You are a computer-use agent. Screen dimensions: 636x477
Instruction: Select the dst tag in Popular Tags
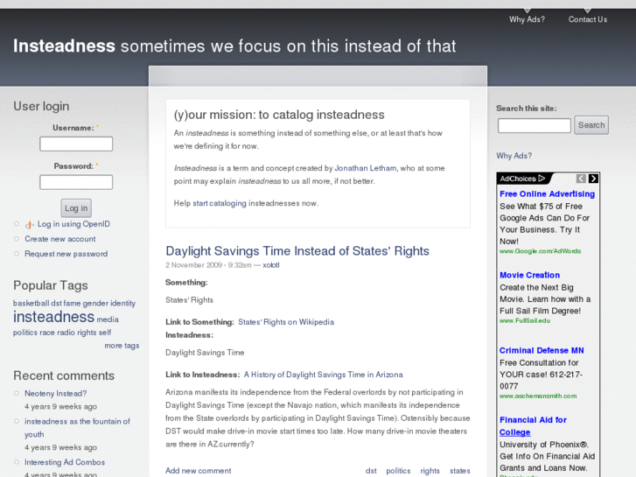click(56, 303)
